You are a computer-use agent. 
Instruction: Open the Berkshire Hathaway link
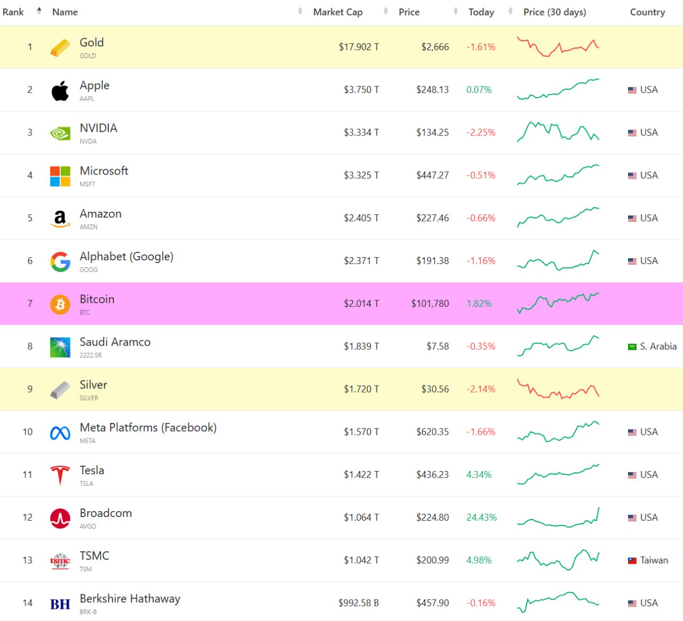130,599
